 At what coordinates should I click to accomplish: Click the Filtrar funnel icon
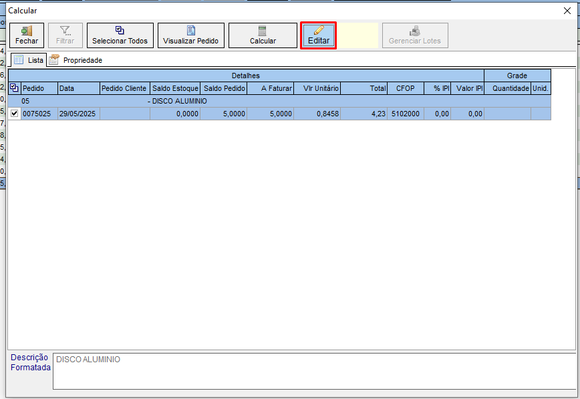[x=65, y=35]
